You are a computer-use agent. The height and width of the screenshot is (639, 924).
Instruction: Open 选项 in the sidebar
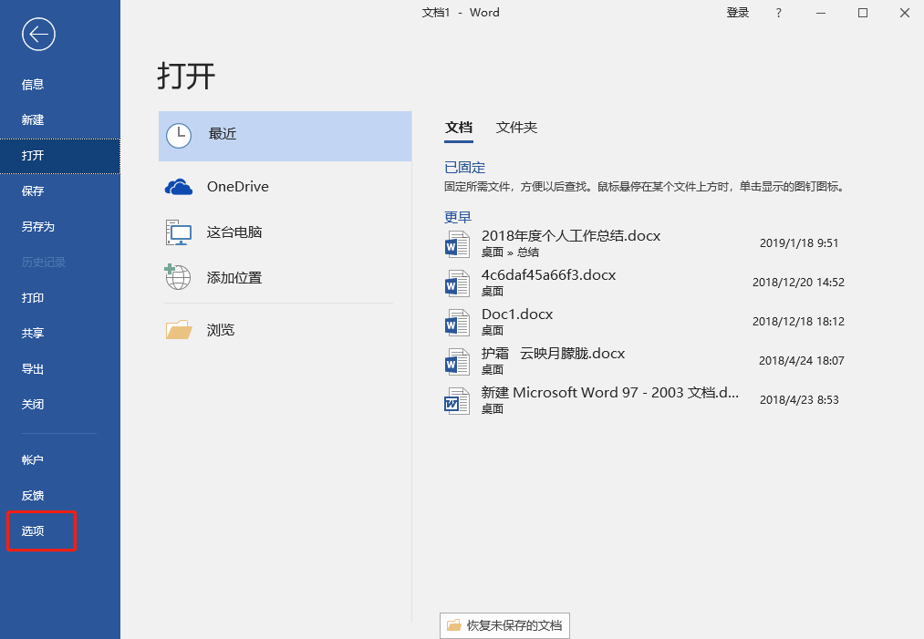tap(33, 531)
